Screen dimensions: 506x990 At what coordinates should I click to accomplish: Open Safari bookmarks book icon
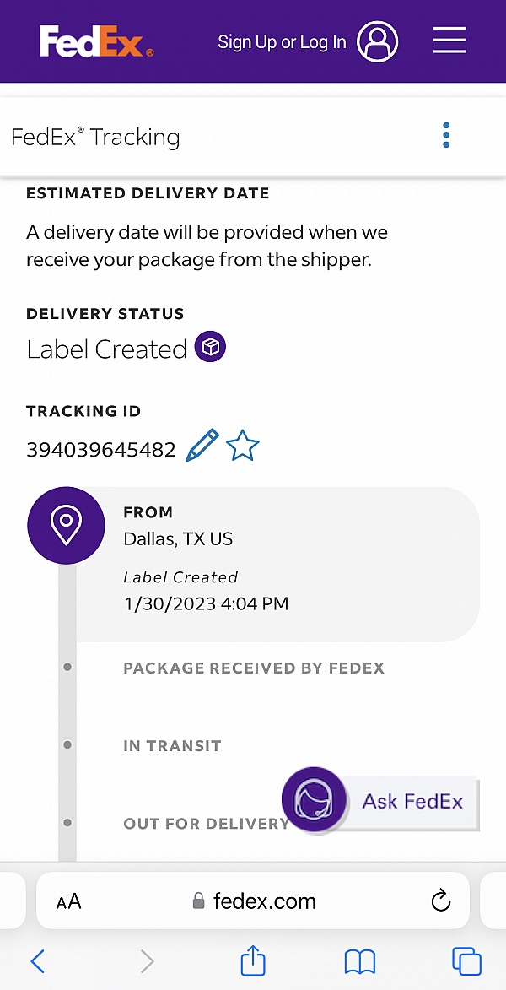pos(359,961)
